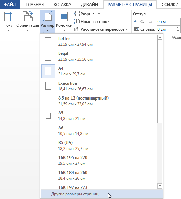This screenshot has width=181, height=199.
Task: Choose the Legal page size icon
Action: click(48, 56)
